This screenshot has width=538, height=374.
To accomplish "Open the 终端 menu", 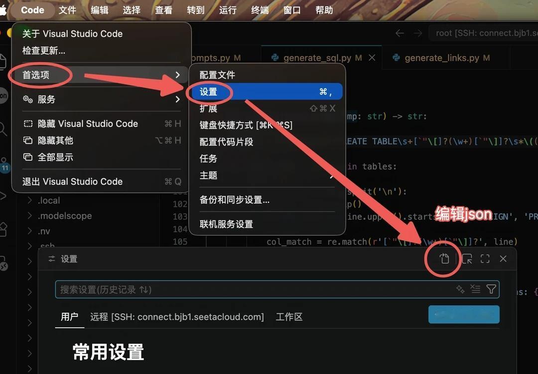I will pos(260,10).
